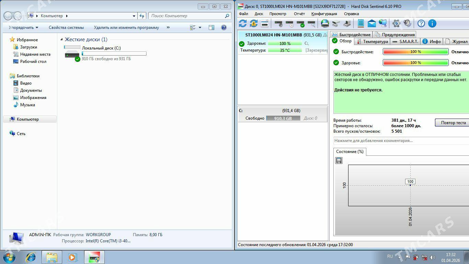Click the envelope send report icon
The width and height of the screenshot is (469, 264).
[x=371, y=23]
